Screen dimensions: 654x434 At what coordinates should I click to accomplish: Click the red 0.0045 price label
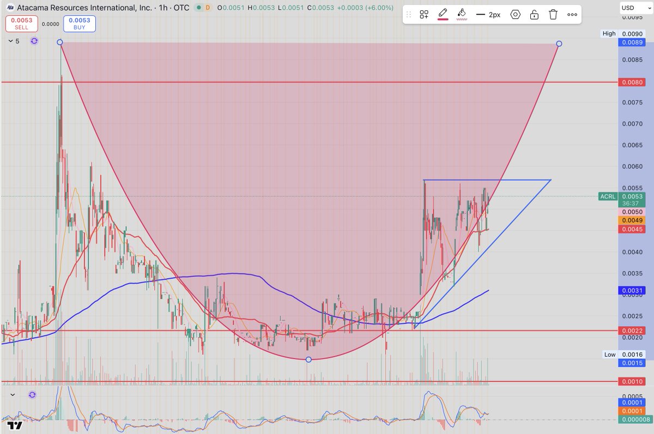[x=632, y=229]
